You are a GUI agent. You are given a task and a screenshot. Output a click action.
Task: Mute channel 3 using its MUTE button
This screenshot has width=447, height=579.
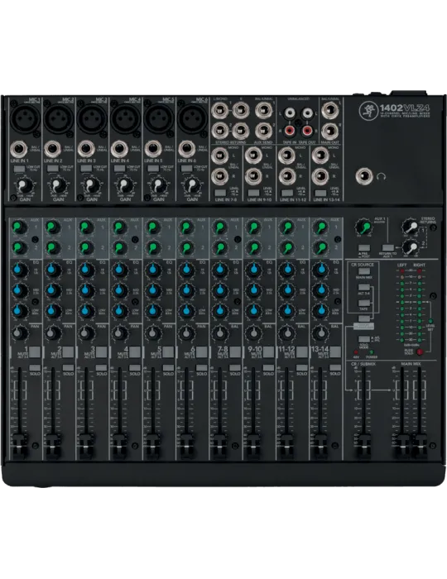click(101, 352)
